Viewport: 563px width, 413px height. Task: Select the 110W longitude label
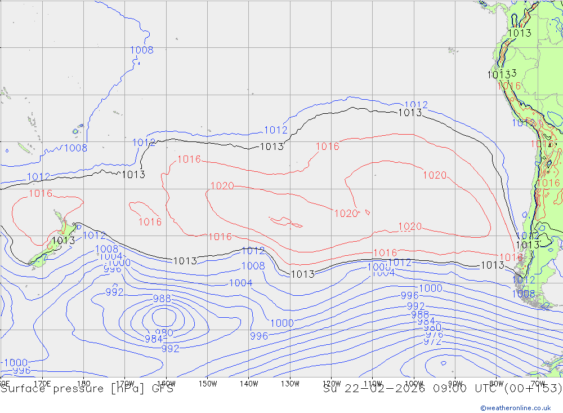[373, 384]
